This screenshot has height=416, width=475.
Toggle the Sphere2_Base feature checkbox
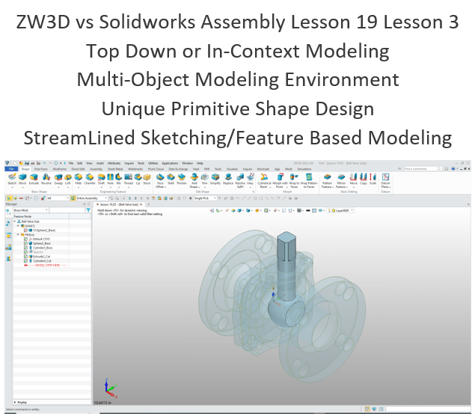coord(26,244)
